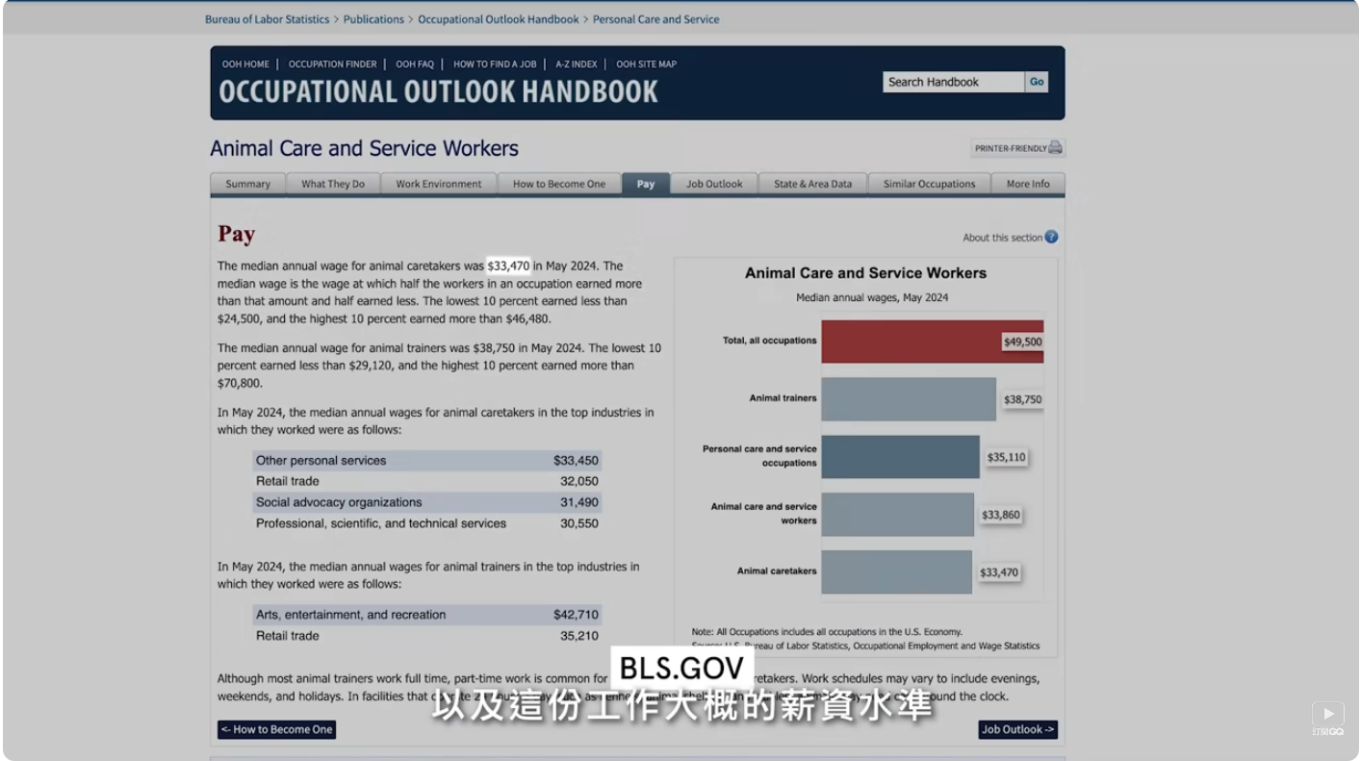Viewport: 1360px width, 761px height.
Task: Switch to the What They Do tab
Action: (x=333, y=185)
